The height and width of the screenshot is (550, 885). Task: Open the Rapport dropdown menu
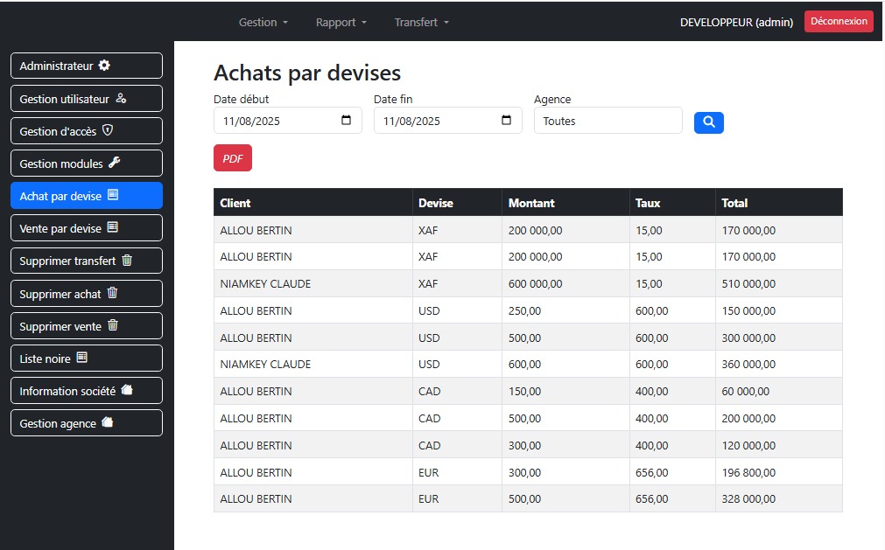point(341,22)
